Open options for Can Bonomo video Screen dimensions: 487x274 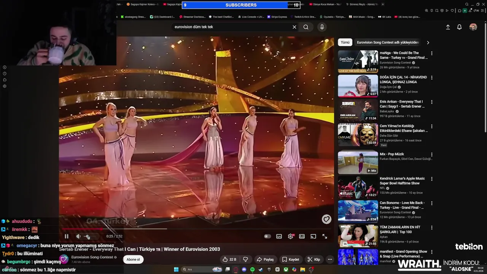(431, 203)
